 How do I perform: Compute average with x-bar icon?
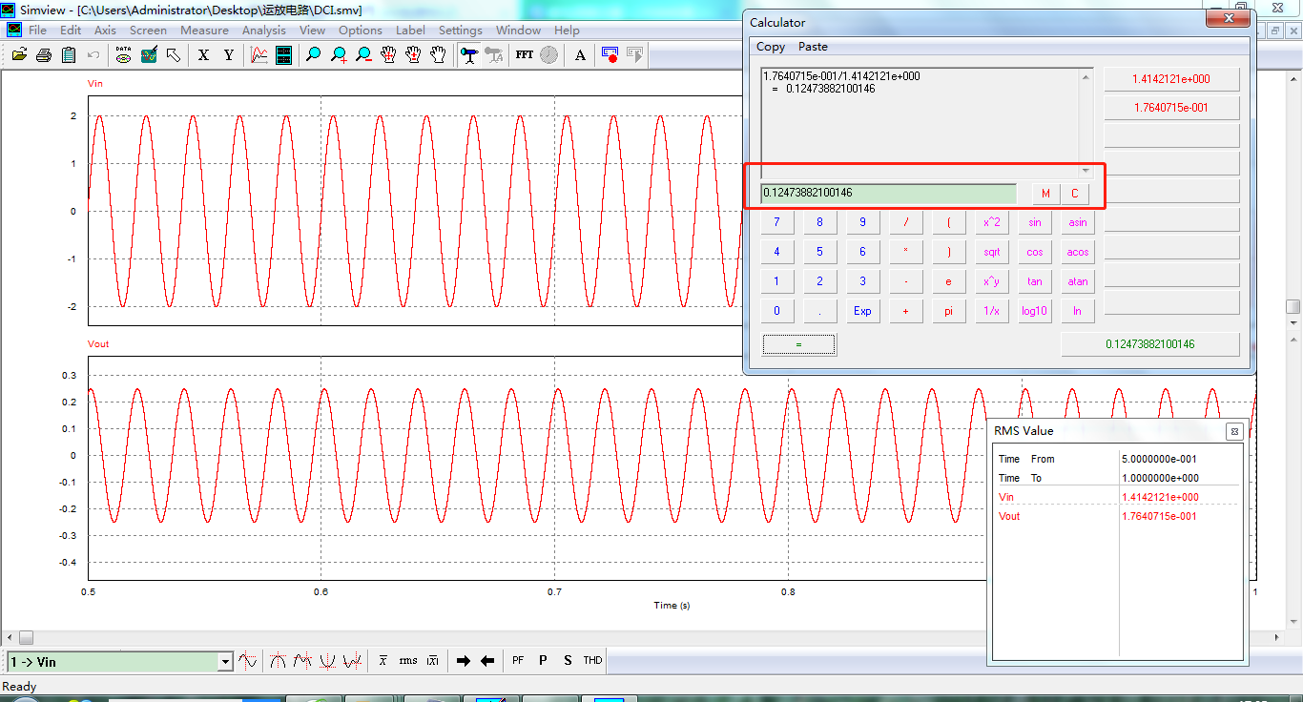(x=383, y=660)
